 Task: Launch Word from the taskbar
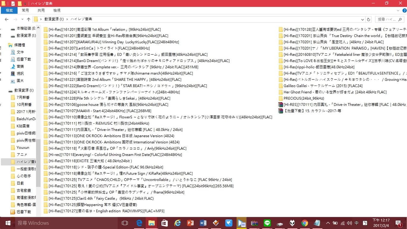tap(203, 223)
